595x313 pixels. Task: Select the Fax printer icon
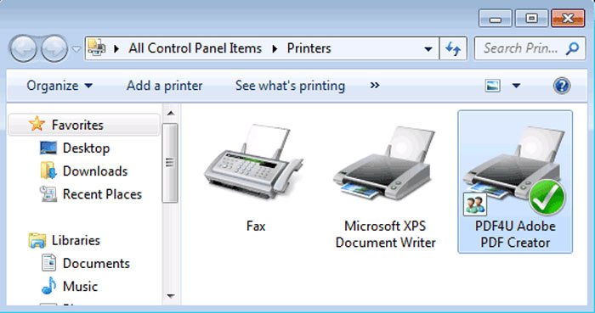point(253,162)
